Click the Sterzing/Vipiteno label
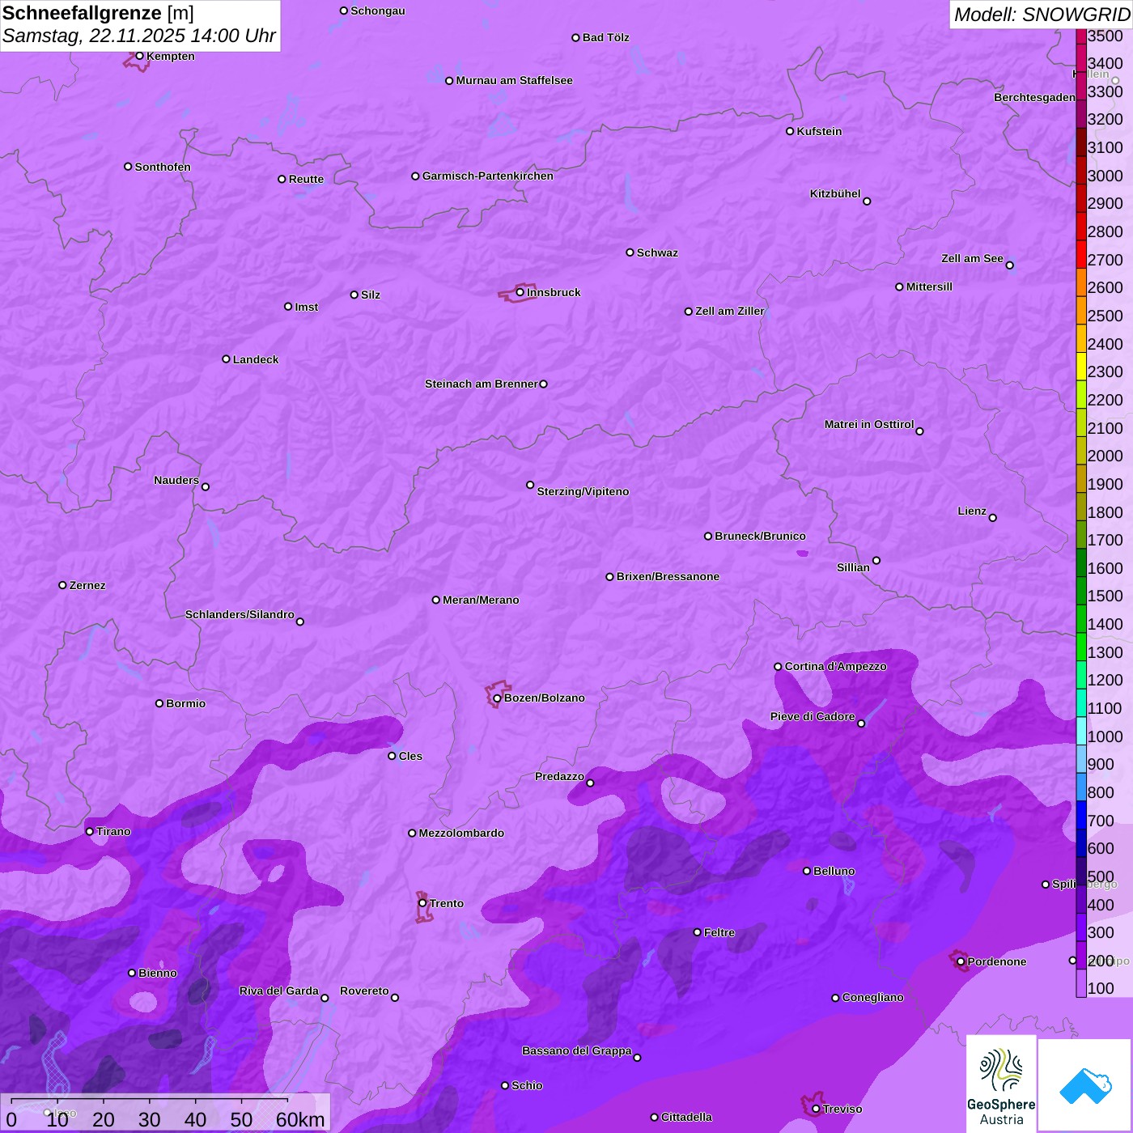Screen dimensions: 1133x1133 click(583, 491)
